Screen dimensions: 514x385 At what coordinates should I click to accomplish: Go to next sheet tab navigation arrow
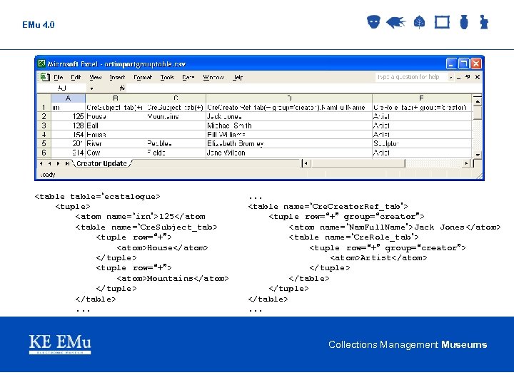[58, 163]
